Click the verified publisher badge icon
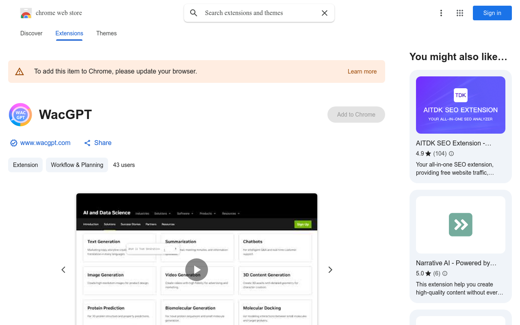The image size is (520, 325). coord(14,143)
